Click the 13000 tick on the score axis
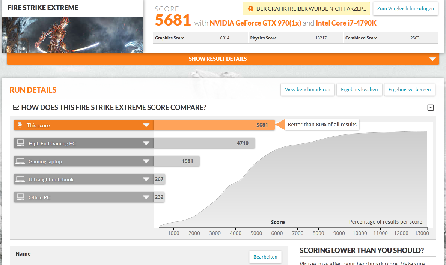The height and width of the screenshot is (265, 446). point(422,233)
